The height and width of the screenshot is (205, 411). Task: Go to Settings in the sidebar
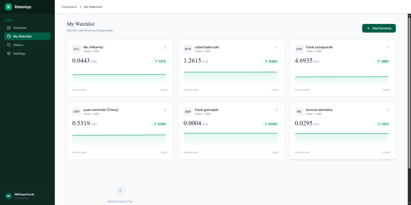tap(19, 53)
